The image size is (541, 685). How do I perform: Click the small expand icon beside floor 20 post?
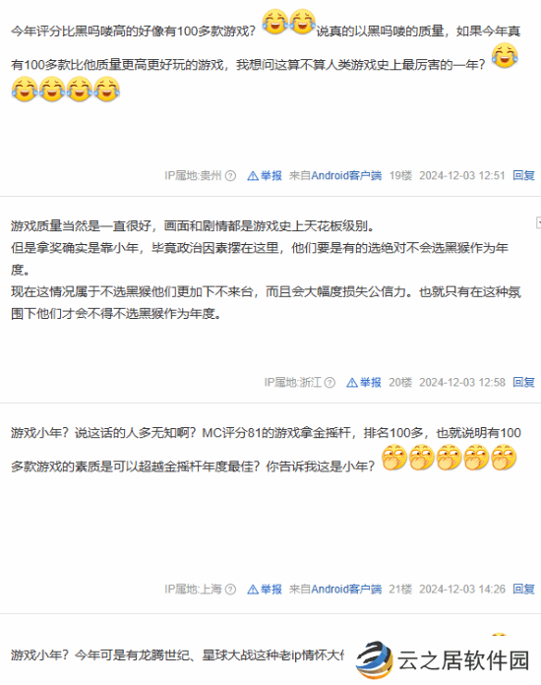(x=538, y=222)
